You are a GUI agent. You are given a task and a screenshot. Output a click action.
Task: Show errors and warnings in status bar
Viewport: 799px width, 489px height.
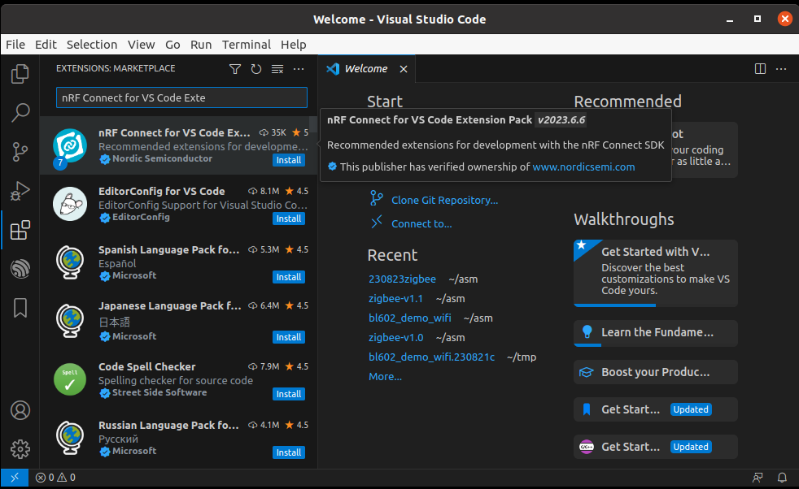(x=55, y=478)
